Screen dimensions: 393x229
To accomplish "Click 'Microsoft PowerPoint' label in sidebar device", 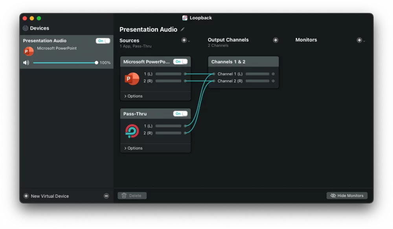I will click(x=57, y=48).
